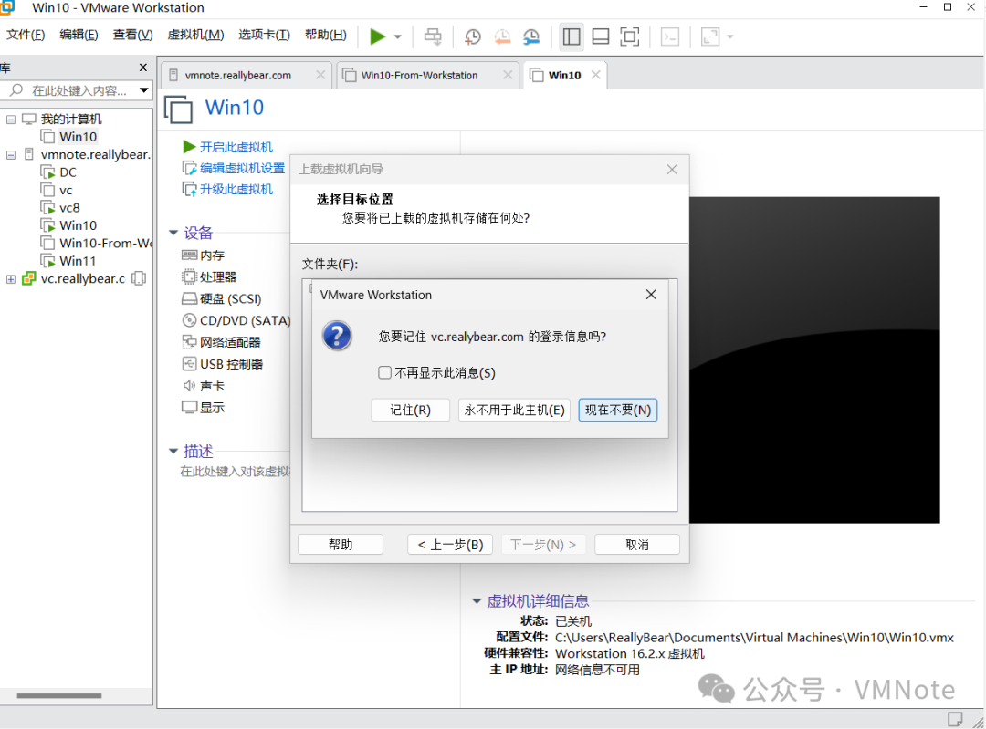
Task: Click 升级此虚拟机 link
Action: click(236, 189)
